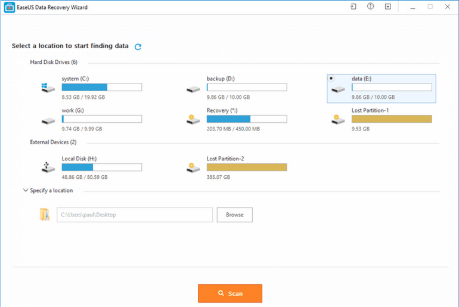Close the EaseUS Data Recovery Wizard window
Image resolution: width=459 pixels, height=307 pixels.
click(447, 7)
